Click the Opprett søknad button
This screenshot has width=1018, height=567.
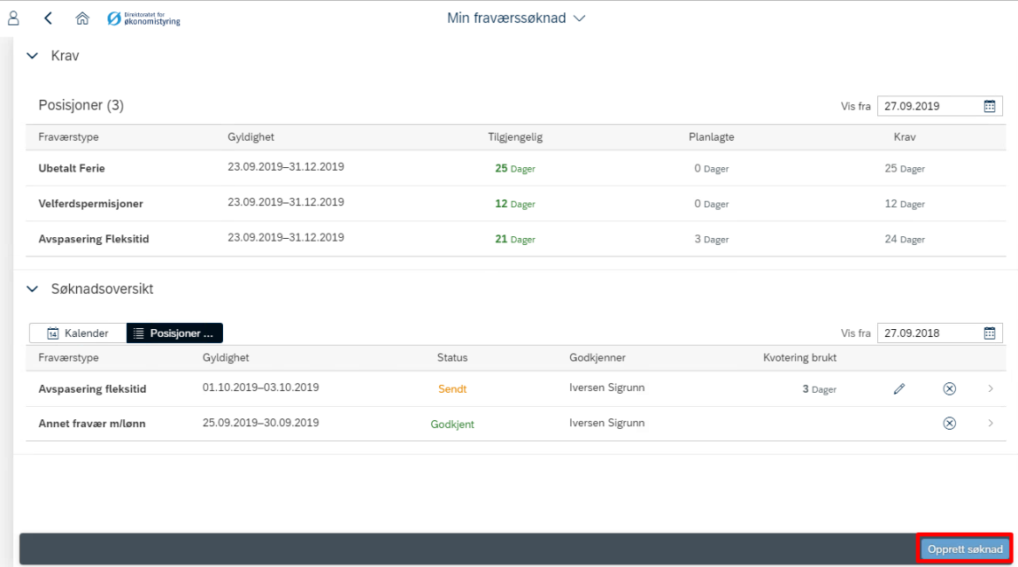[965, 548]
